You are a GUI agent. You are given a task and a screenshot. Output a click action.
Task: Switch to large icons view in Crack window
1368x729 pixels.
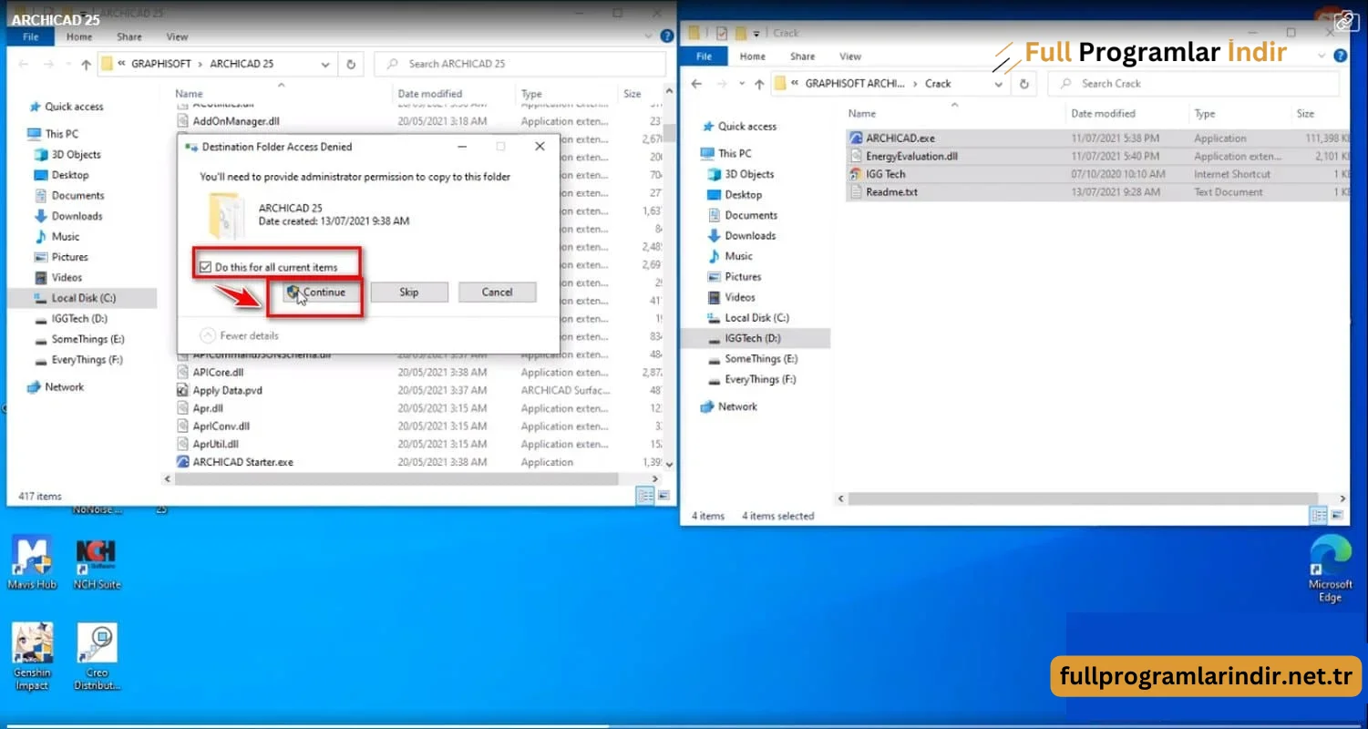1338,516
